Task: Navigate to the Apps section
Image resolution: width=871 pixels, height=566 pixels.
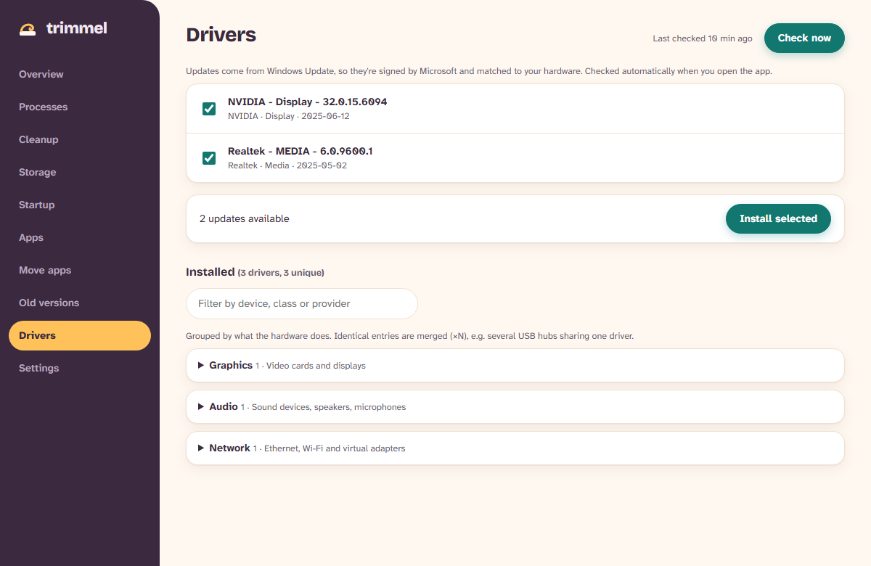Action: pos(80,237)
